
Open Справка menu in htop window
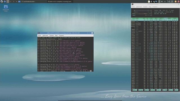click(x=155, y=7)
